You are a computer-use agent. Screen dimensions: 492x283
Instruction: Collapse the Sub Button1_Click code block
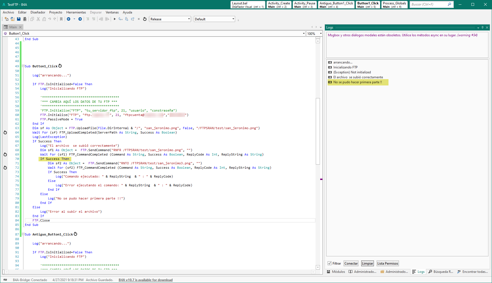(x=23, y=66)
